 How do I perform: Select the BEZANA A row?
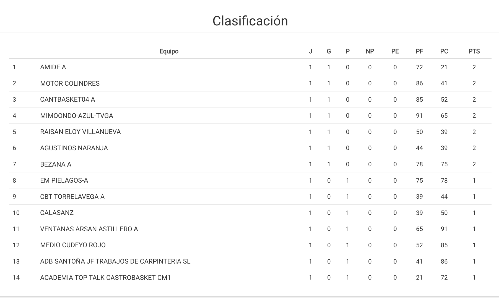pyautogui.click(x=56, y=164)
